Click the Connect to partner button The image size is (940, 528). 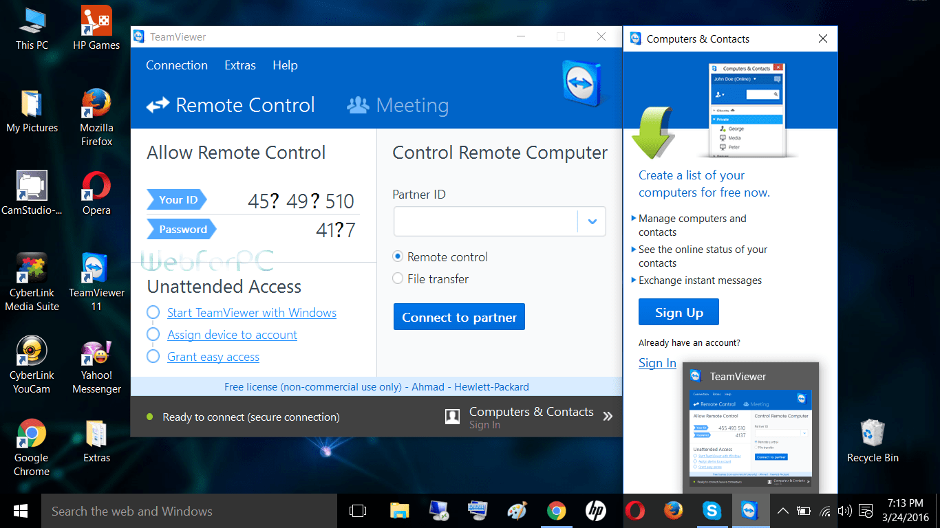pyautogui.click(x=459, y=317)
